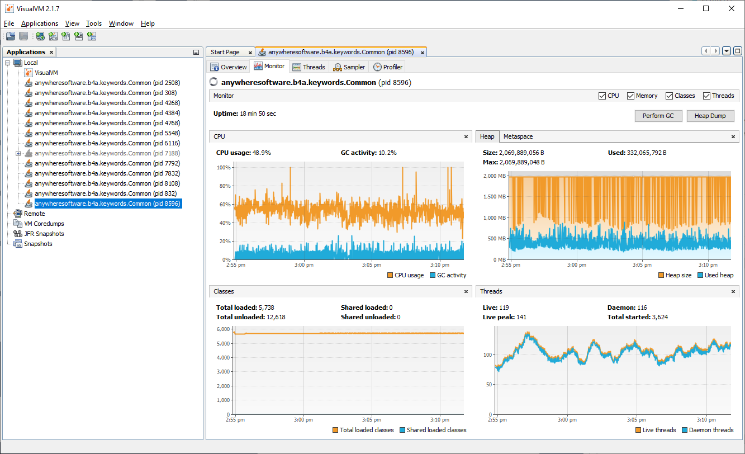Click the Add Remote Host toolbar icon

click(40, 36)
